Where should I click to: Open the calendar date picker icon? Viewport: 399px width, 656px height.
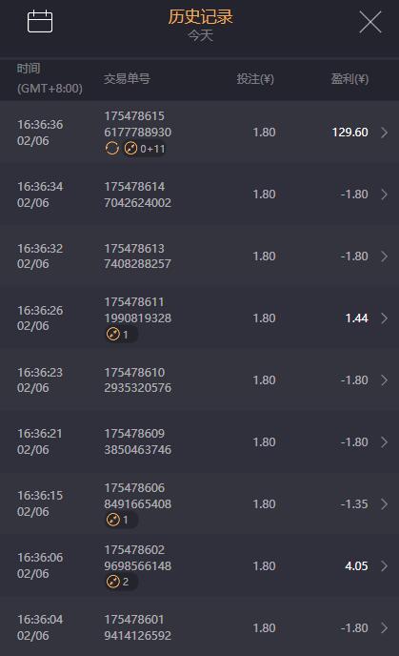pos(40,21)
